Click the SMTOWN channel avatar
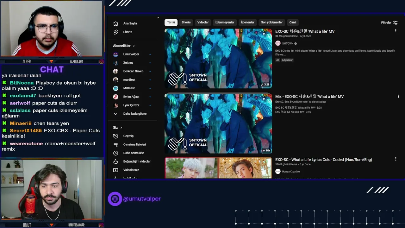This screenshot has width=405, height=228. [278, 43]
